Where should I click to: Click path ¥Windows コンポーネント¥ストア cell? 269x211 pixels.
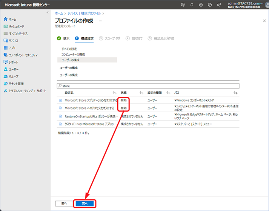point(194,100)
